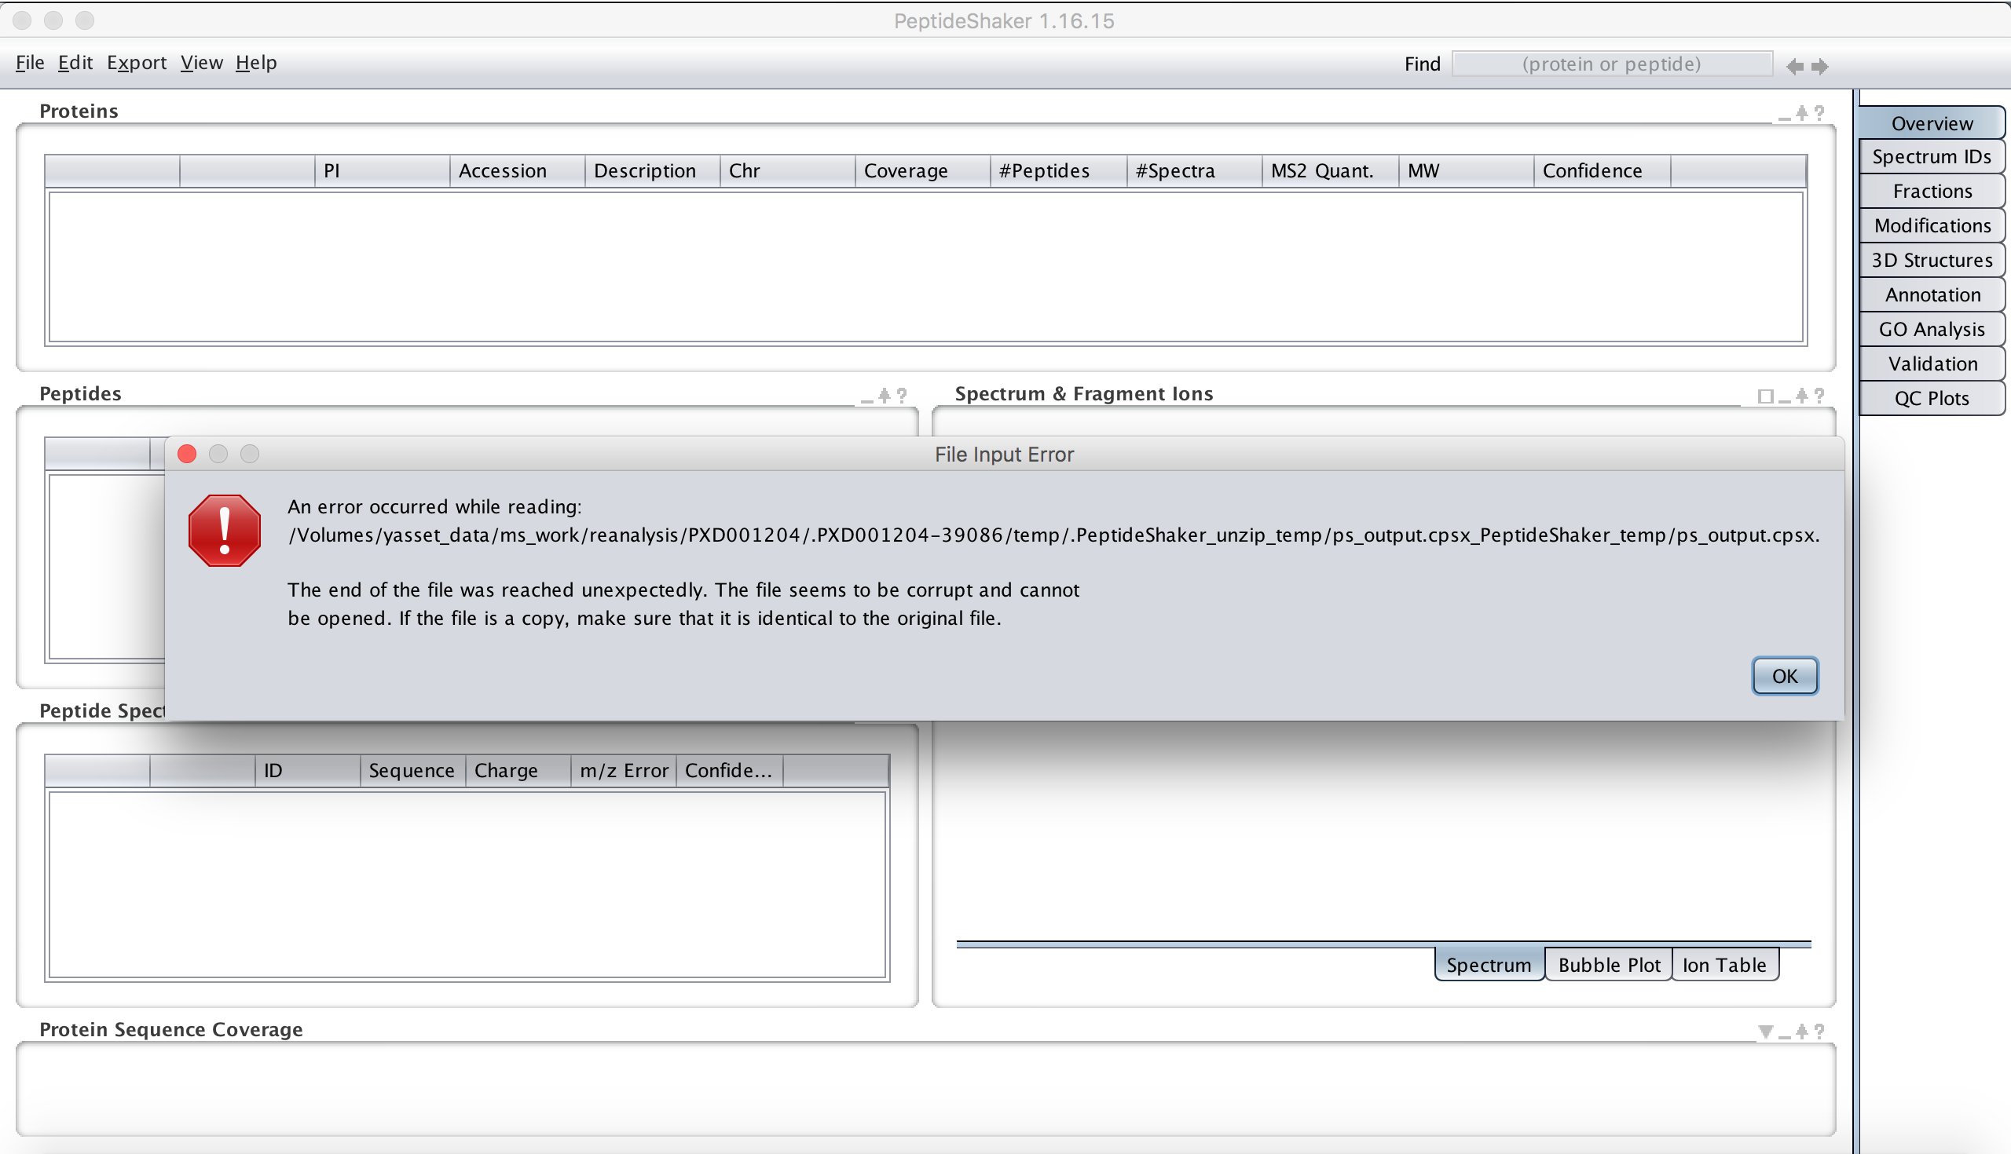Image resolution: width=2011 pixels, height=1154 pixels.
Task: Sort proteins by the Confidence column header
Action: tap(1592, 170)
